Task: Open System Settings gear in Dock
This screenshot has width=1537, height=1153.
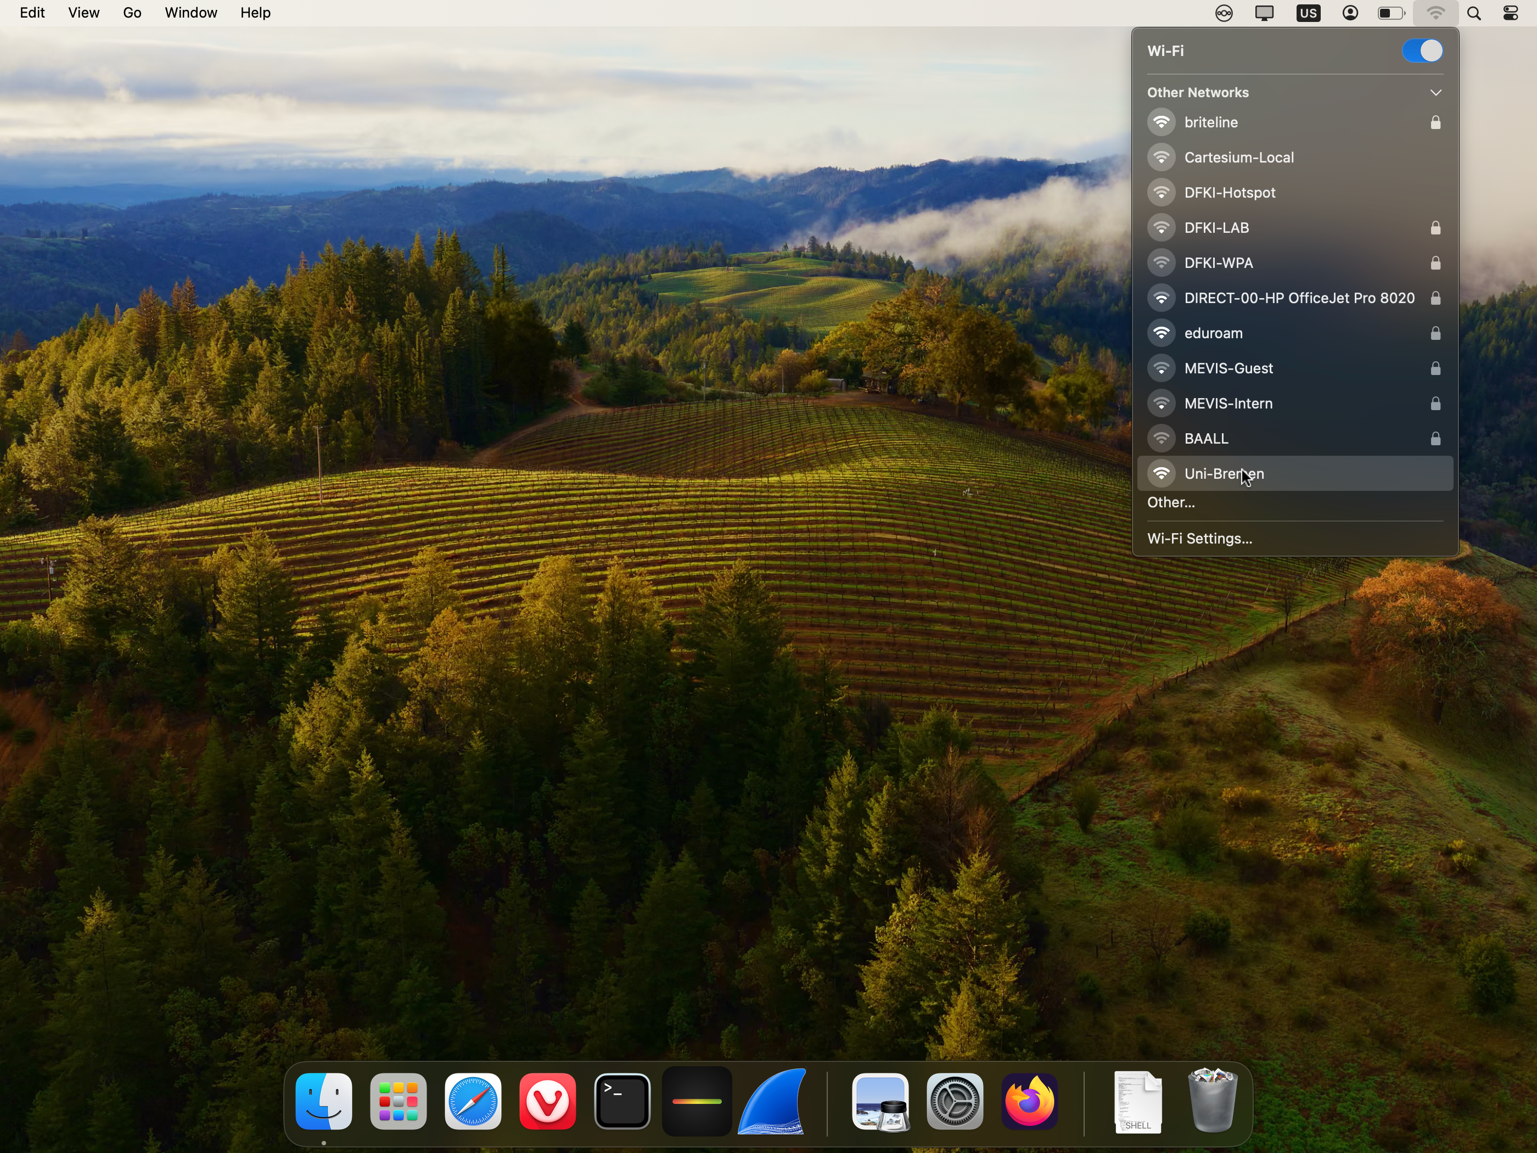Action: click(955, 1101)
